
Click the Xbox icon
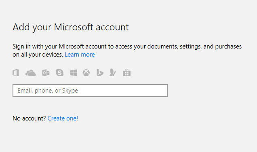point(86,73)
